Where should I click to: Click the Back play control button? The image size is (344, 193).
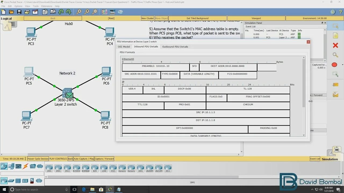pyautogui.click(x=70, y=159)
